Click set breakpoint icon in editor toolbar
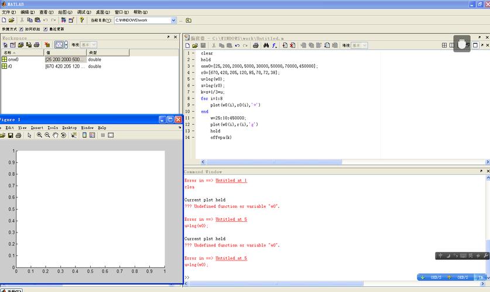490x292 pixels. [285, 45]
